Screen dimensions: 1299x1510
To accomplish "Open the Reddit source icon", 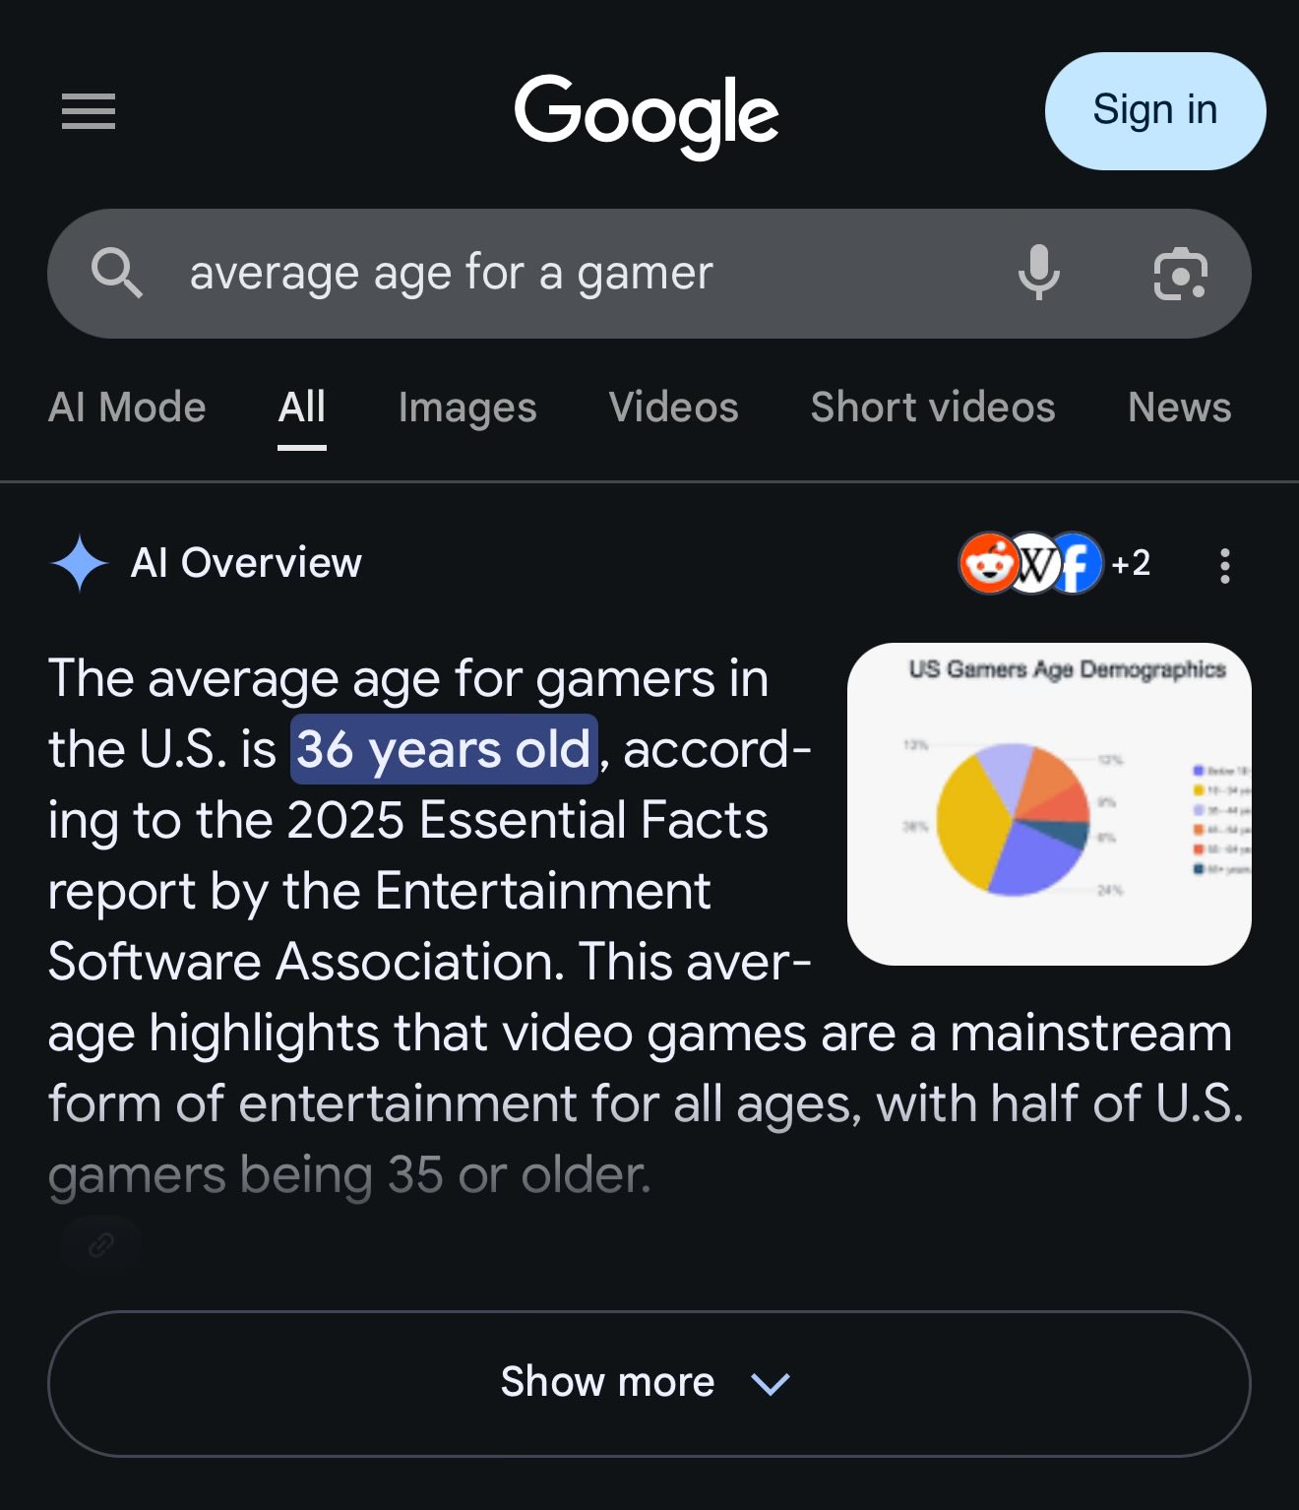I will [988, 563].
